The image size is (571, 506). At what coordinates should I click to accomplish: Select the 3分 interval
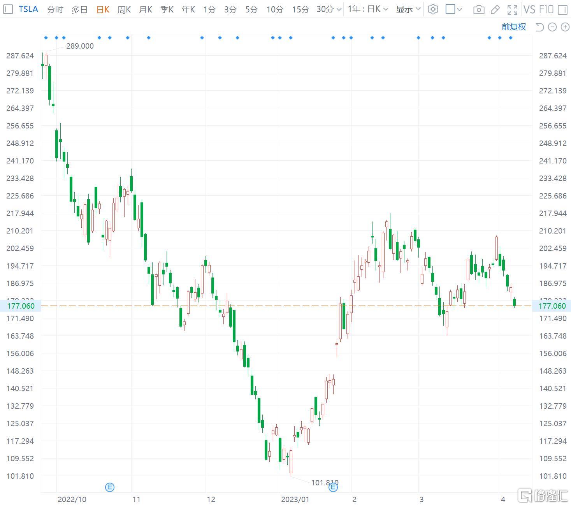[x=230, y=9]
